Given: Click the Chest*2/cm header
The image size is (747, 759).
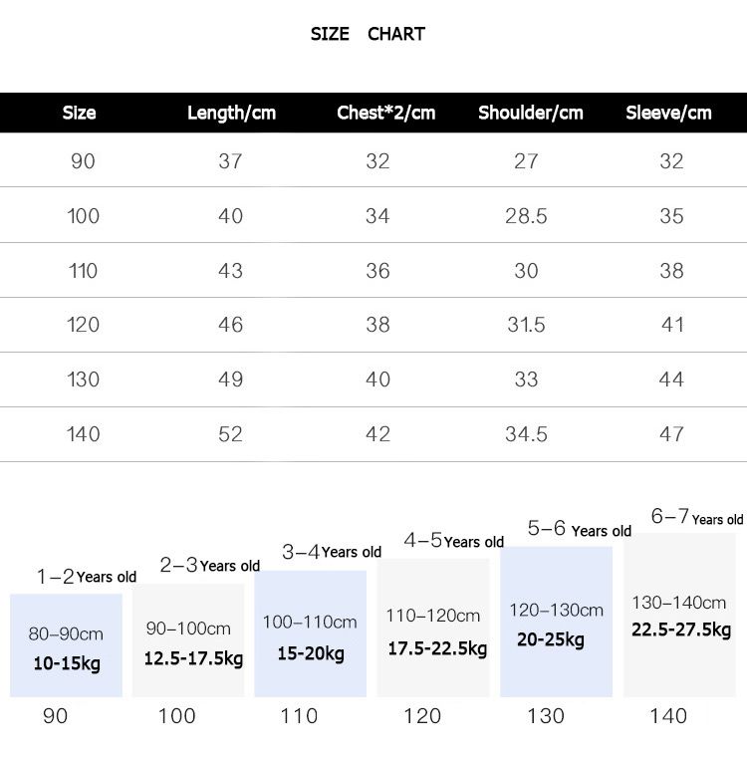Looking at the screenshot, I should point(385,113).
